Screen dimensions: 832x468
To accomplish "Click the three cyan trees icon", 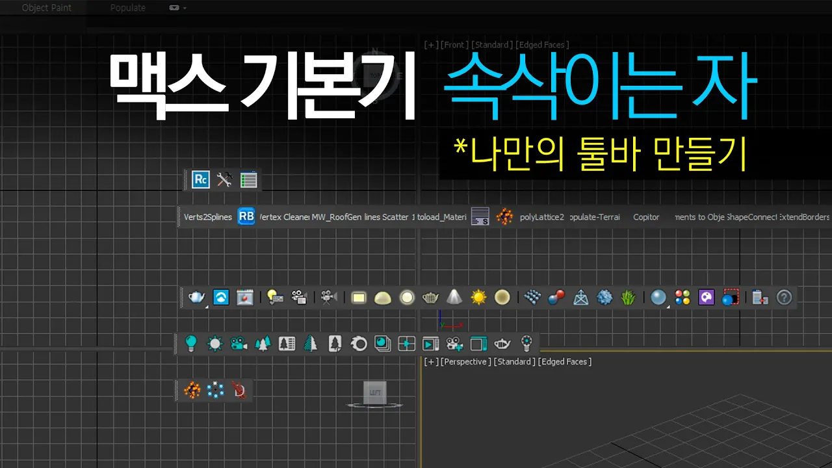I will click(263, 343).
